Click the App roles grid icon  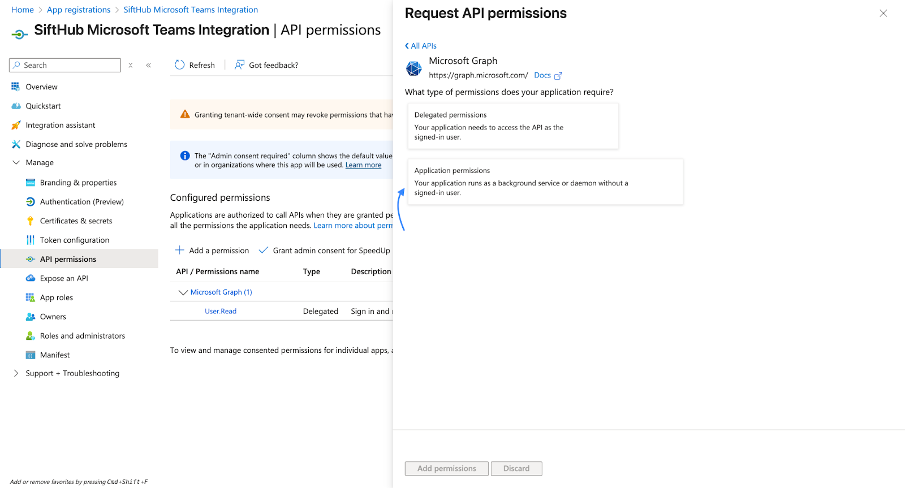(x=31, y=297)
